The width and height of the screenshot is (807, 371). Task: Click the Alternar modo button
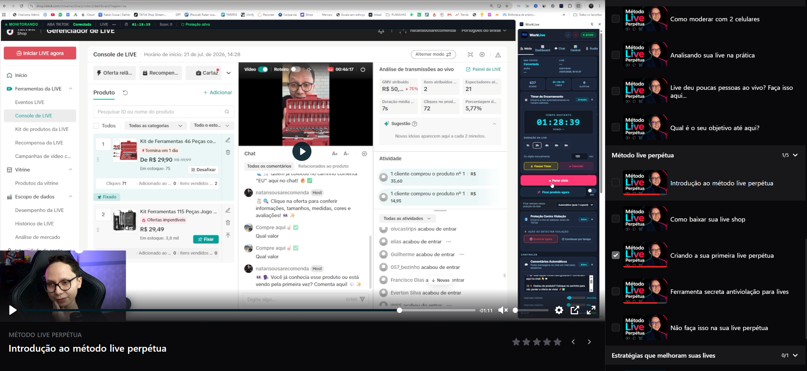point(433,54)
